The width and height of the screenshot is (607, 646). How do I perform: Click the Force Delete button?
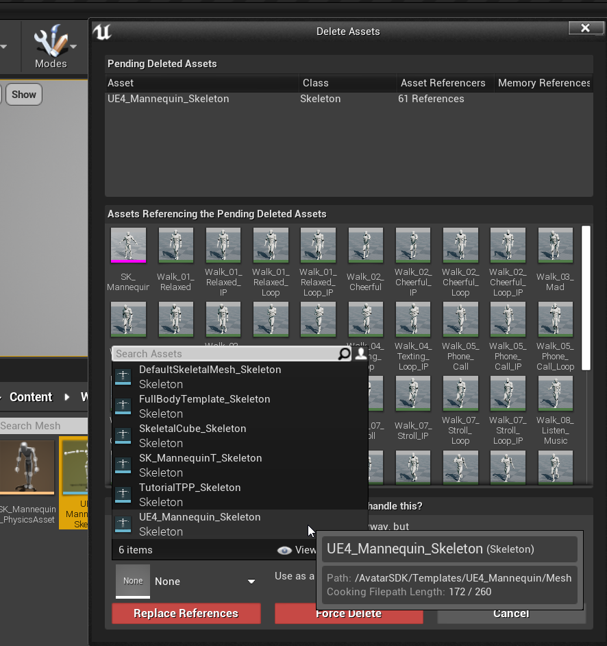point(349,614)
